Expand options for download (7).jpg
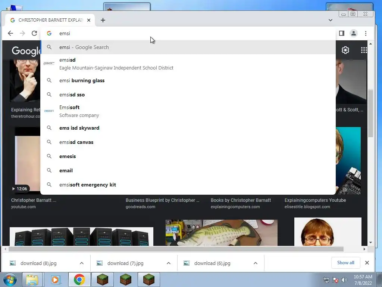382x287 pixels. (x=169, y=263)
